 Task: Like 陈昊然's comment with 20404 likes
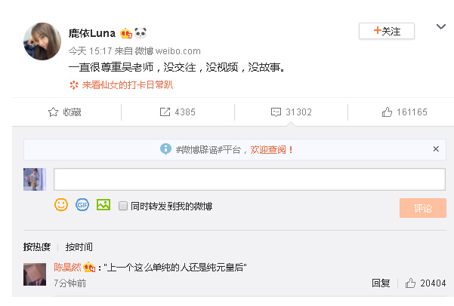pyautogui.click(x=411, y=283)
